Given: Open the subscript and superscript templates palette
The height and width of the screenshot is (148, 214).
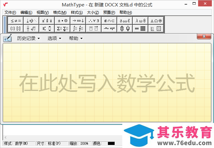Looking at the screenshot, I should click(47, 28).
